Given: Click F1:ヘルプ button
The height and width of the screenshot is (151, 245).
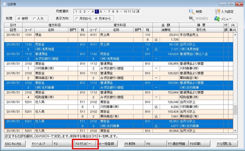Looking at the screenshot, I should point(41,144).
